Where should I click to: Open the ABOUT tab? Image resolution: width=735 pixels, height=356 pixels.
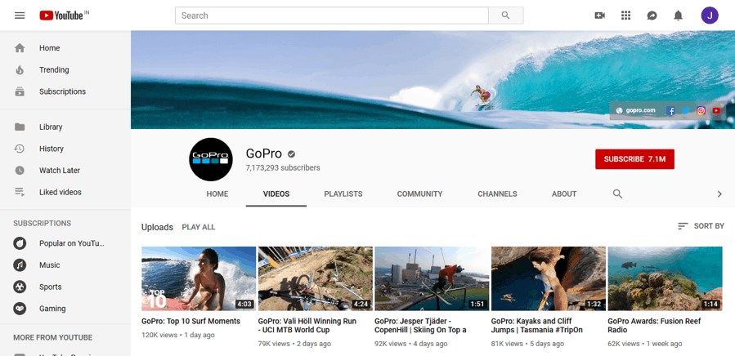coord(564,194)
